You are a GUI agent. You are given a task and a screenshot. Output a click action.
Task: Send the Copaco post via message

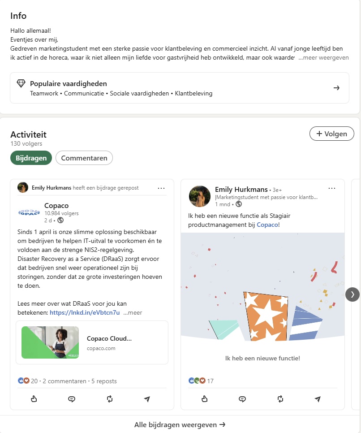[x=147, y=399]
